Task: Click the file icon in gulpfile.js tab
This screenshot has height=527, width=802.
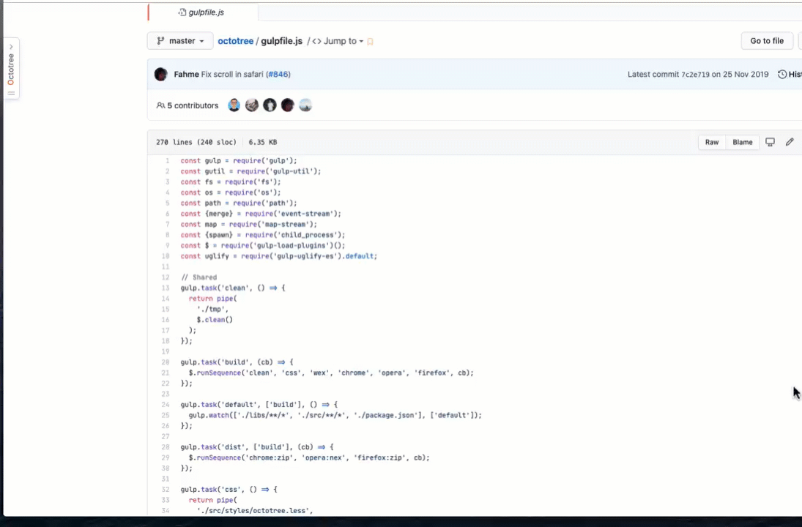Action: (x=182, y=12)
